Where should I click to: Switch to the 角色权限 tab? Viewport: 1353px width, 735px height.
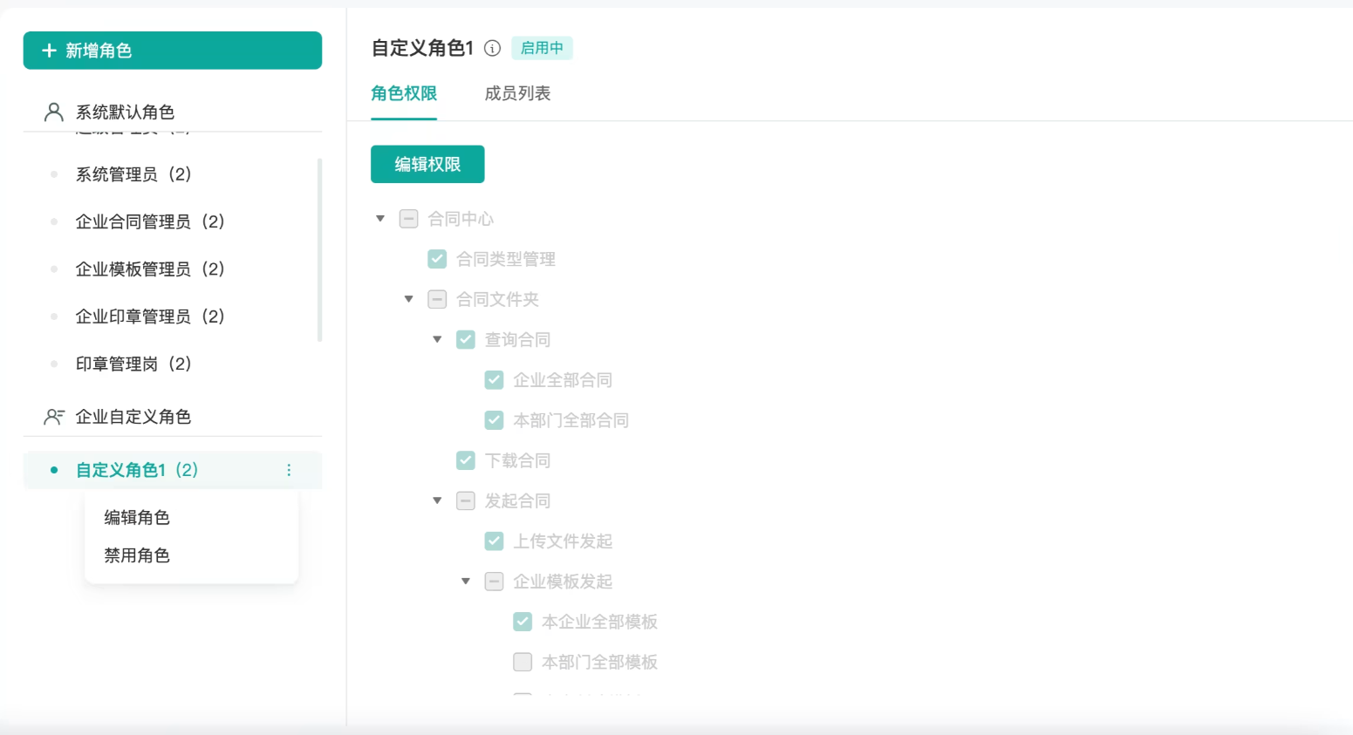click(x=404, y=94)
